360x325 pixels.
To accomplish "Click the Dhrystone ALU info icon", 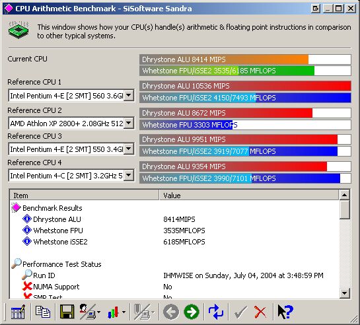I will [x=27, y=219].
